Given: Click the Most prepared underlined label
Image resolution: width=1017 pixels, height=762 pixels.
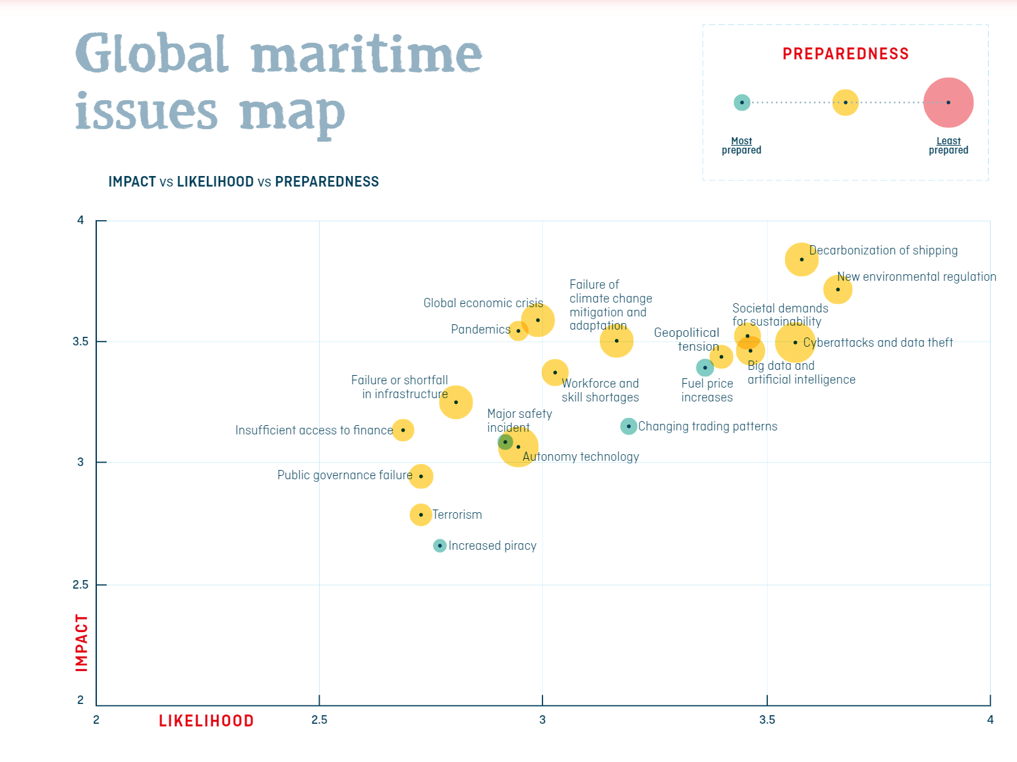Looking at the screenshot, I should coord(741,141).
